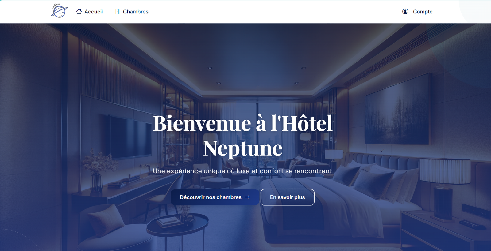Click the small chevron below the wall painting
491x251 pixels.
click(x=382, y=150)
